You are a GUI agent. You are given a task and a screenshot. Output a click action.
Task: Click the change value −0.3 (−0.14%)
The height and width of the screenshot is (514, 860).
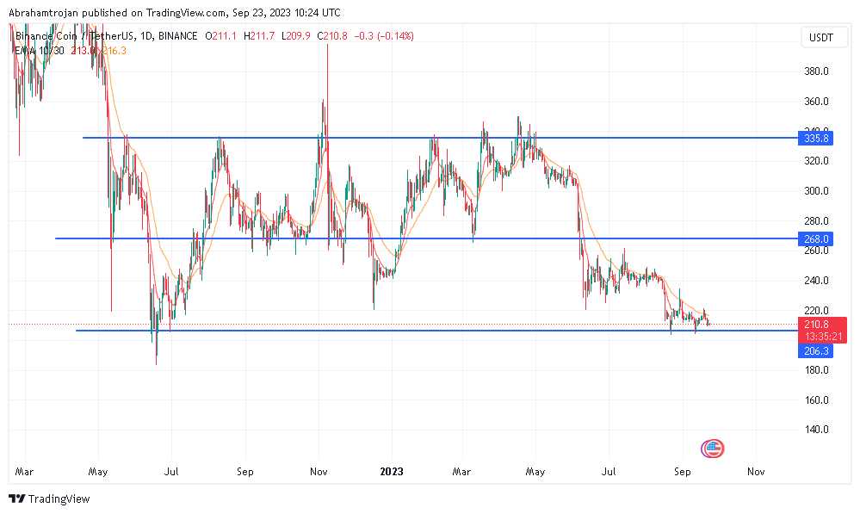pyautogui.click(x=384, y=36)
